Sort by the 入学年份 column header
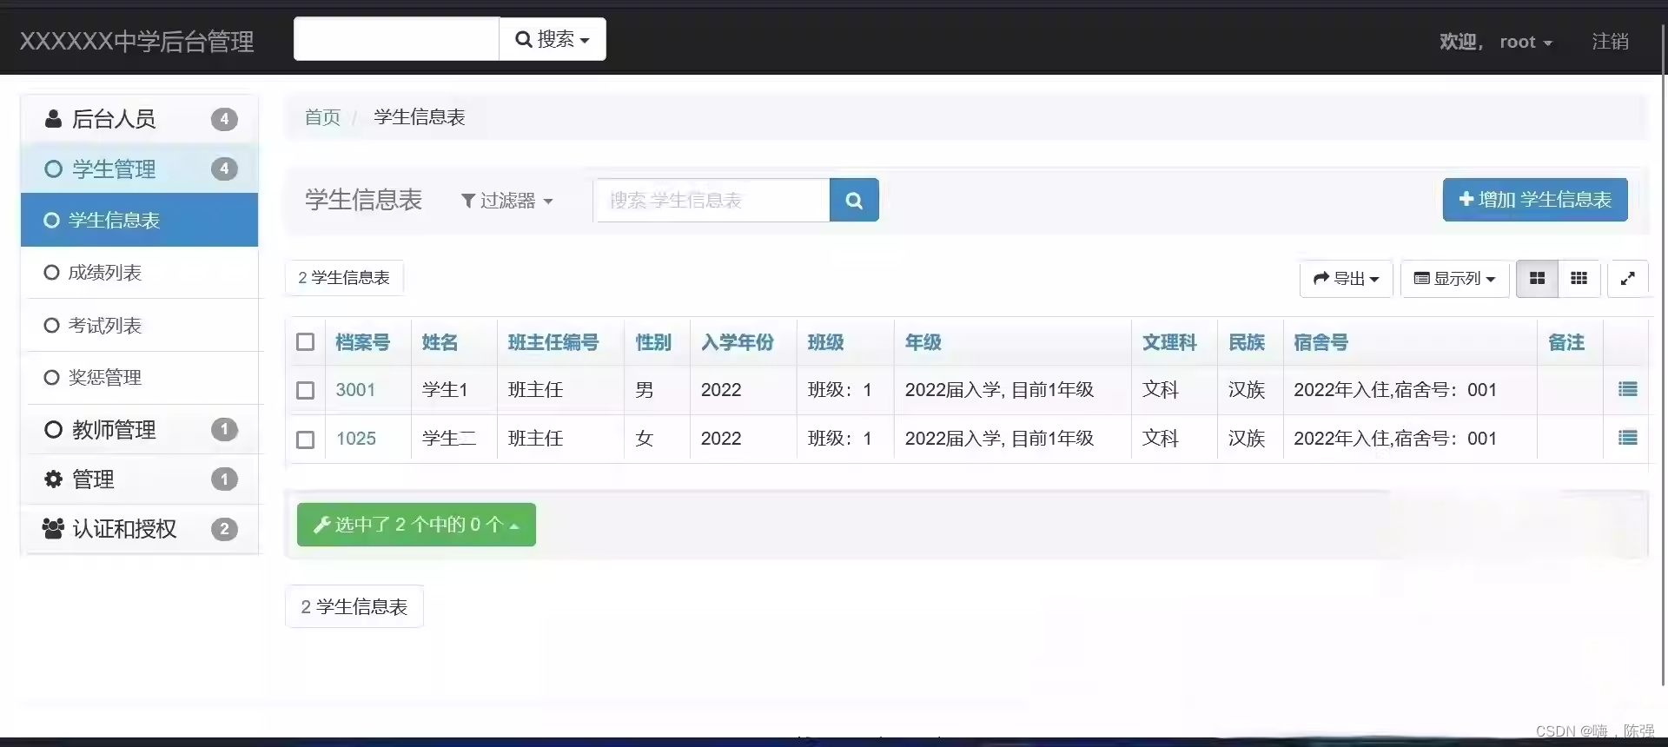Image resolution: width=1668 pixels, height=747 pixels. 738,342
